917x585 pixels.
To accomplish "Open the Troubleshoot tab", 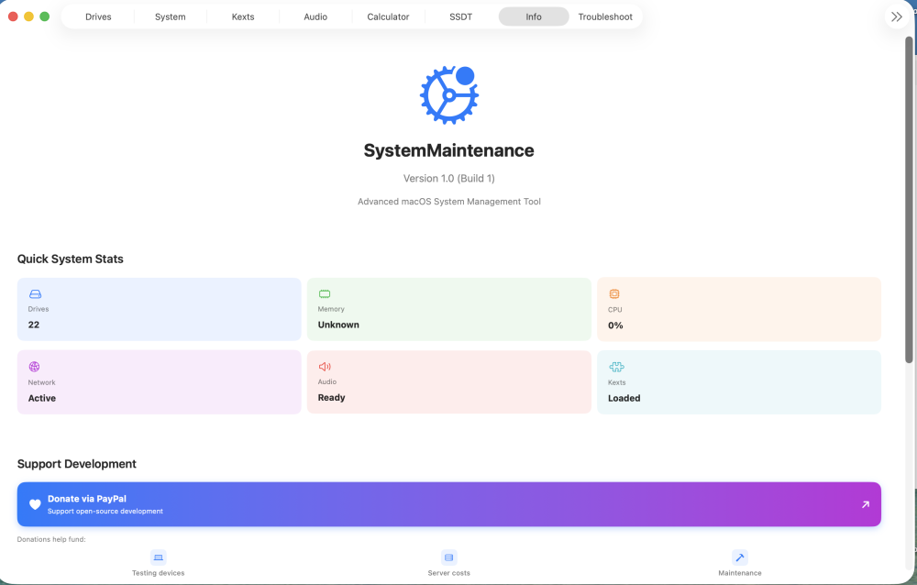I will click(x=605, y=17).
